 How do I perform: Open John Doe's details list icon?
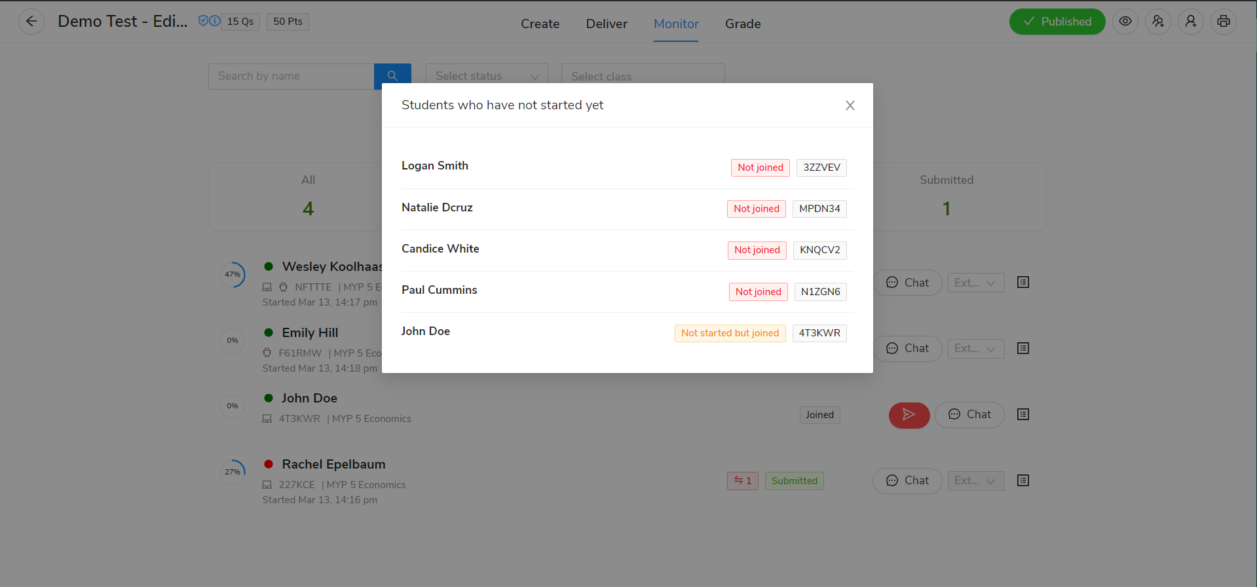click(1022, 415)
